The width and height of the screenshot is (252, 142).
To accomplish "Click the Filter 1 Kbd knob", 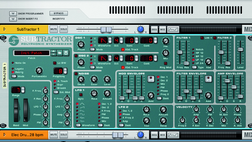I will tap(208, 62).
